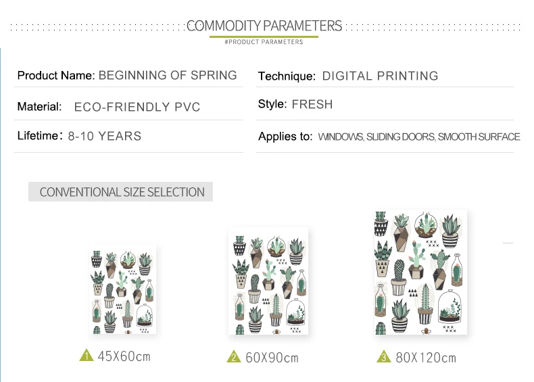Click the 45X60cm size label

point(124,356)
